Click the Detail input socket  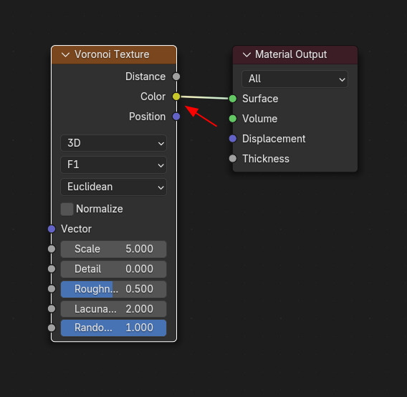click(52, 269)
